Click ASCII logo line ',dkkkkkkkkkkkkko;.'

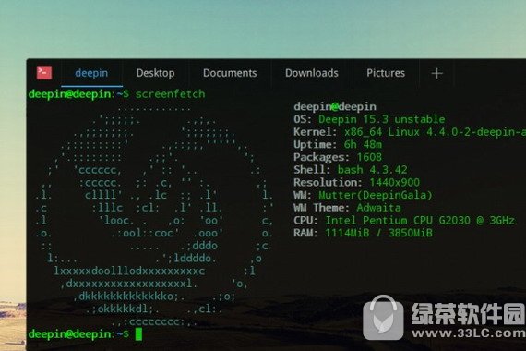(x=129, y=297)
